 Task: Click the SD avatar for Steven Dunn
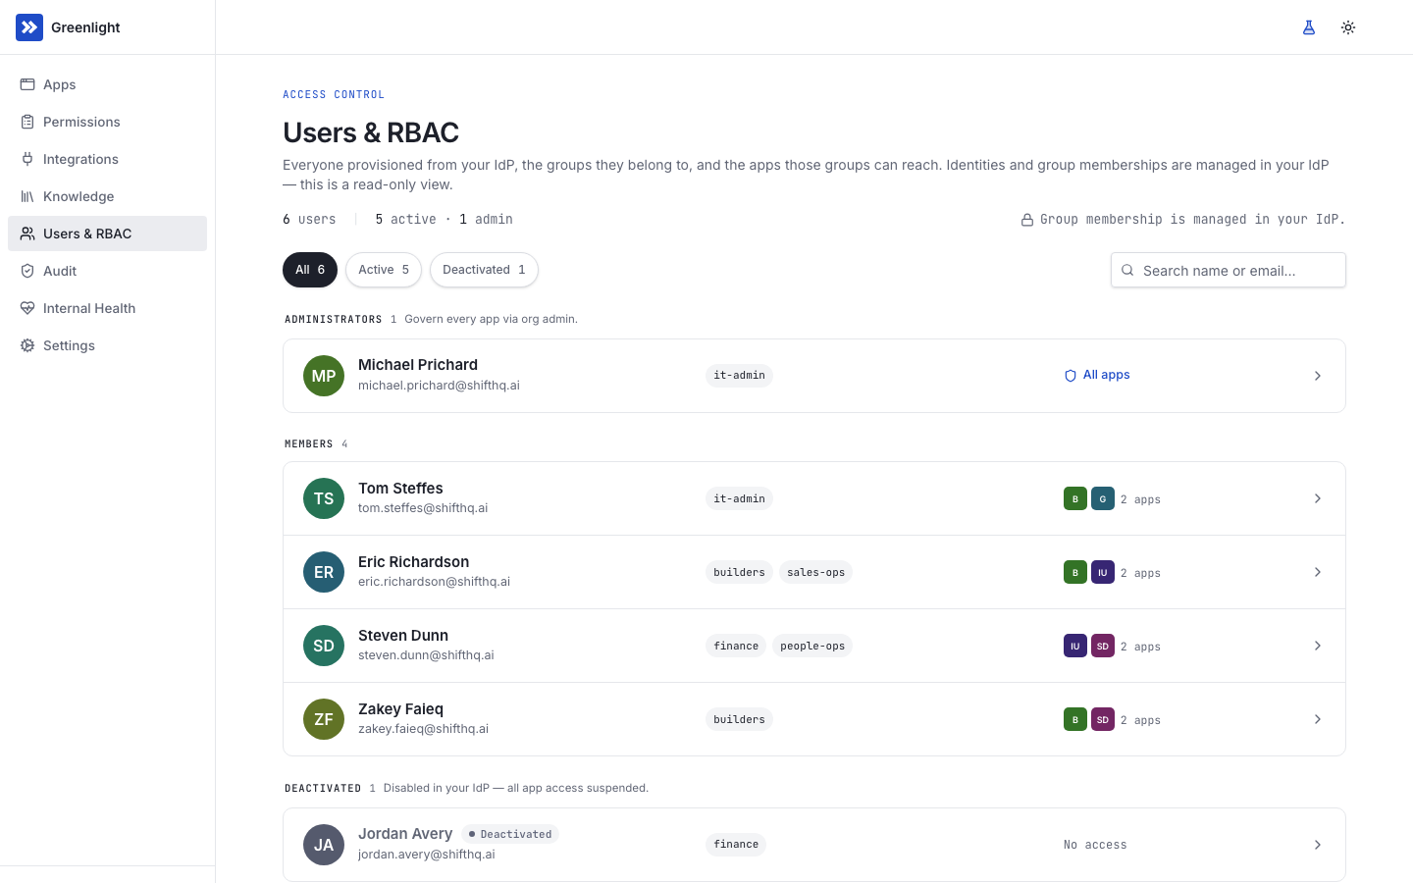tap(324, 646)
